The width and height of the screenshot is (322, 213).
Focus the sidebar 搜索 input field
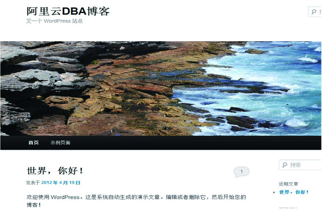(x=300, y=165)
